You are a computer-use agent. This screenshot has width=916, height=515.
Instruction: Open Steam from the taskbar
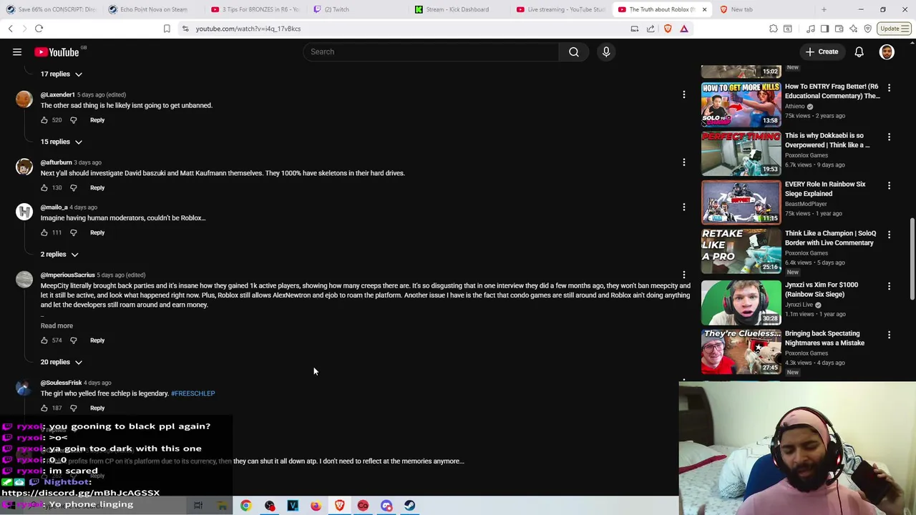[409, 506]
